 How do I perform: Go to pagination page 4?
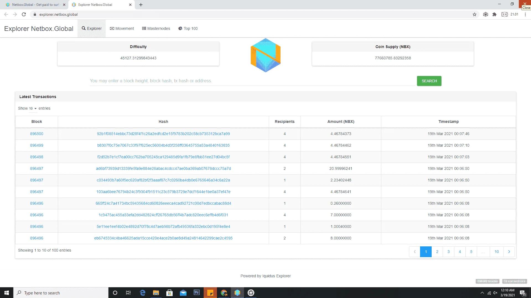(460, 252)
